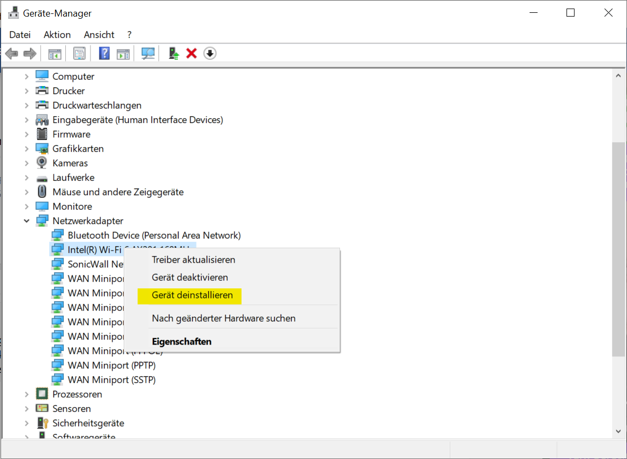
Task: Click the Forward arrow toolbar icon
Action: [x=30, y=53]
